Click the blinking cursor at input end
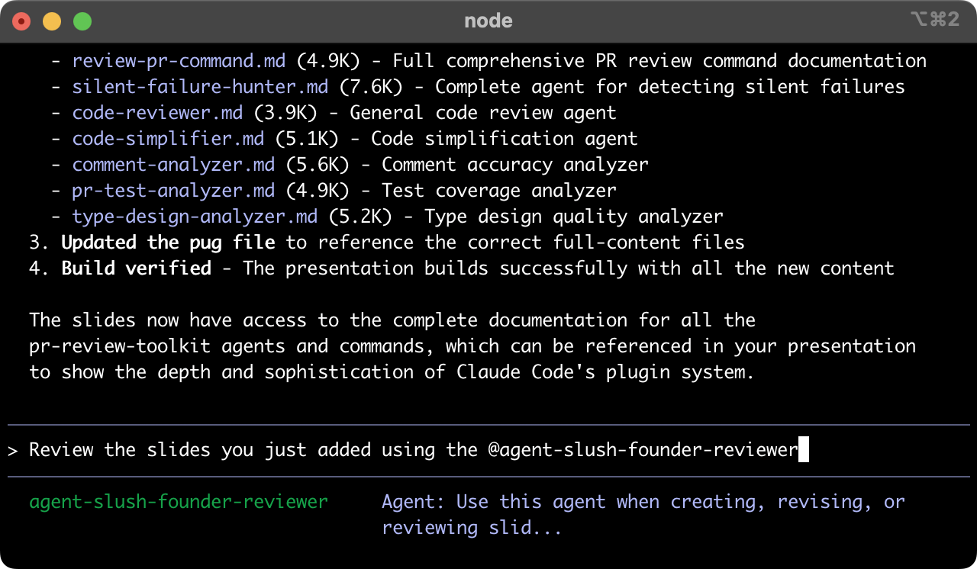The width and height of the screenshot is (977, 569). (803, 449)
